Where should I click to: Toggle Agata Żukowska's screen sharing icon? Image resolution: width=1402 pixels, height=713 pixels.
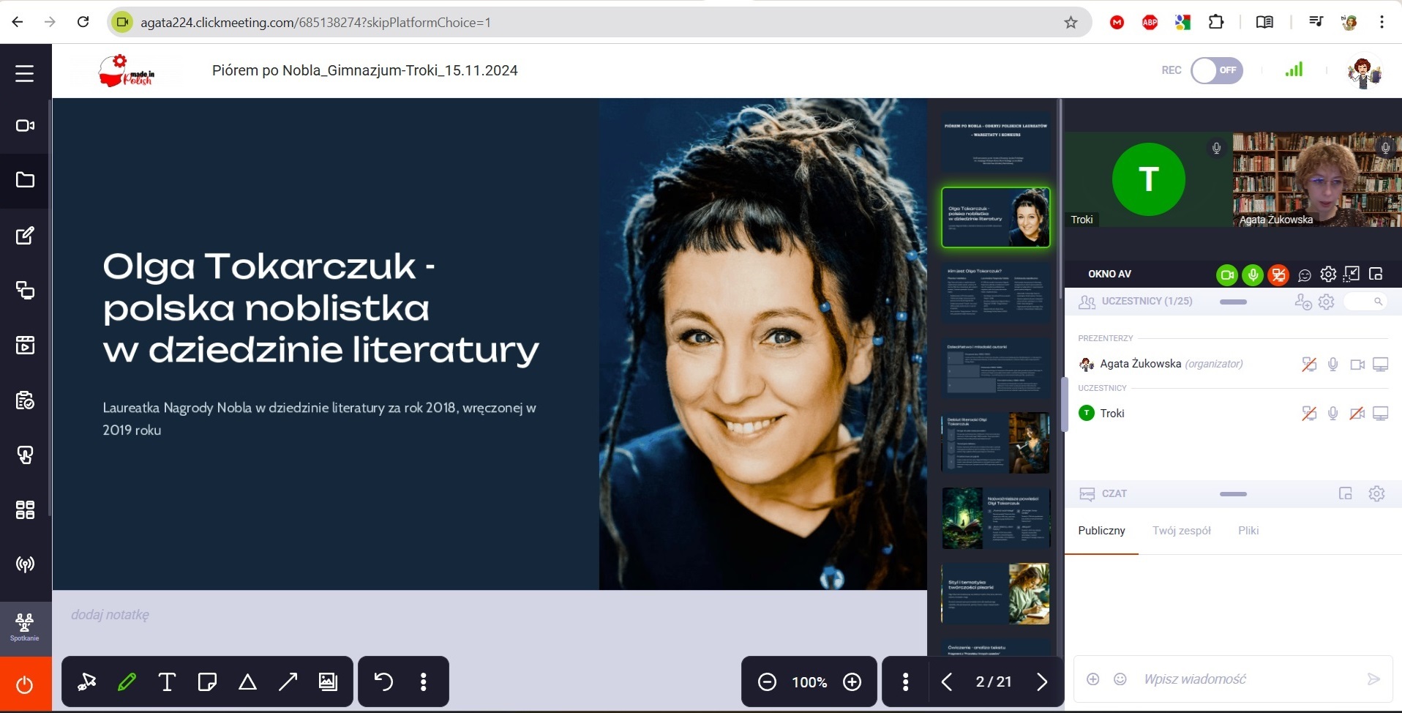[1381, 364]
